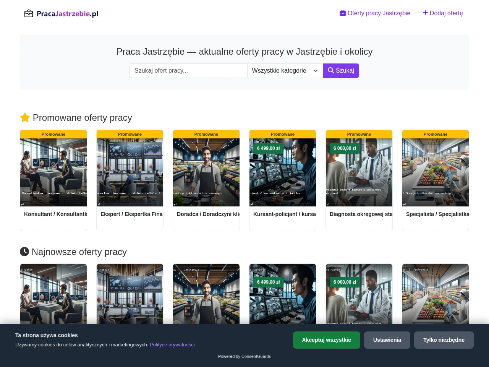Expand the Wszystkie kategorie dropdown
This screenshot has width=489, height=367.
285,71
